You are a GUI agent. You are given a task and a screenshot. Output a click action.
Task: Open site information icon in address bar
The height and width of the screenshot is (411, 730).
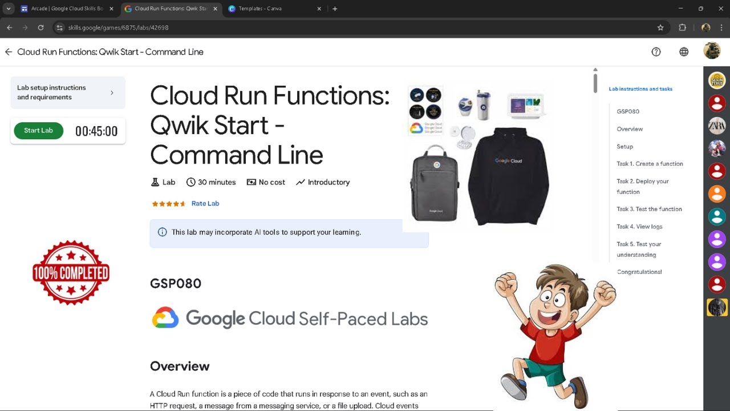59,27
